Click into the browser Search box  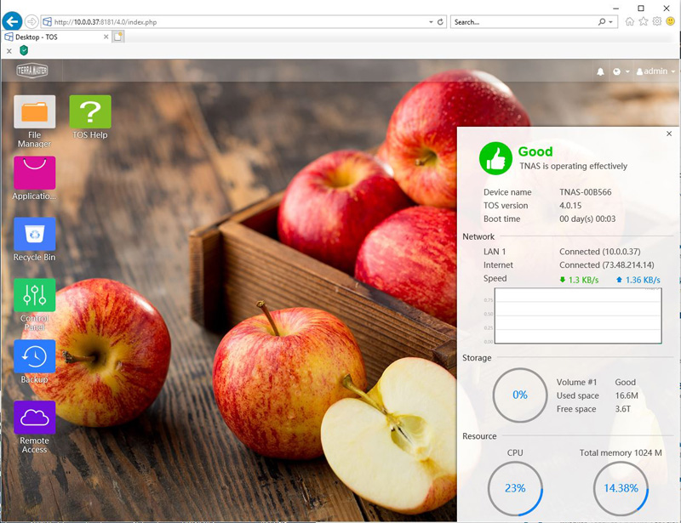point(524,22)
